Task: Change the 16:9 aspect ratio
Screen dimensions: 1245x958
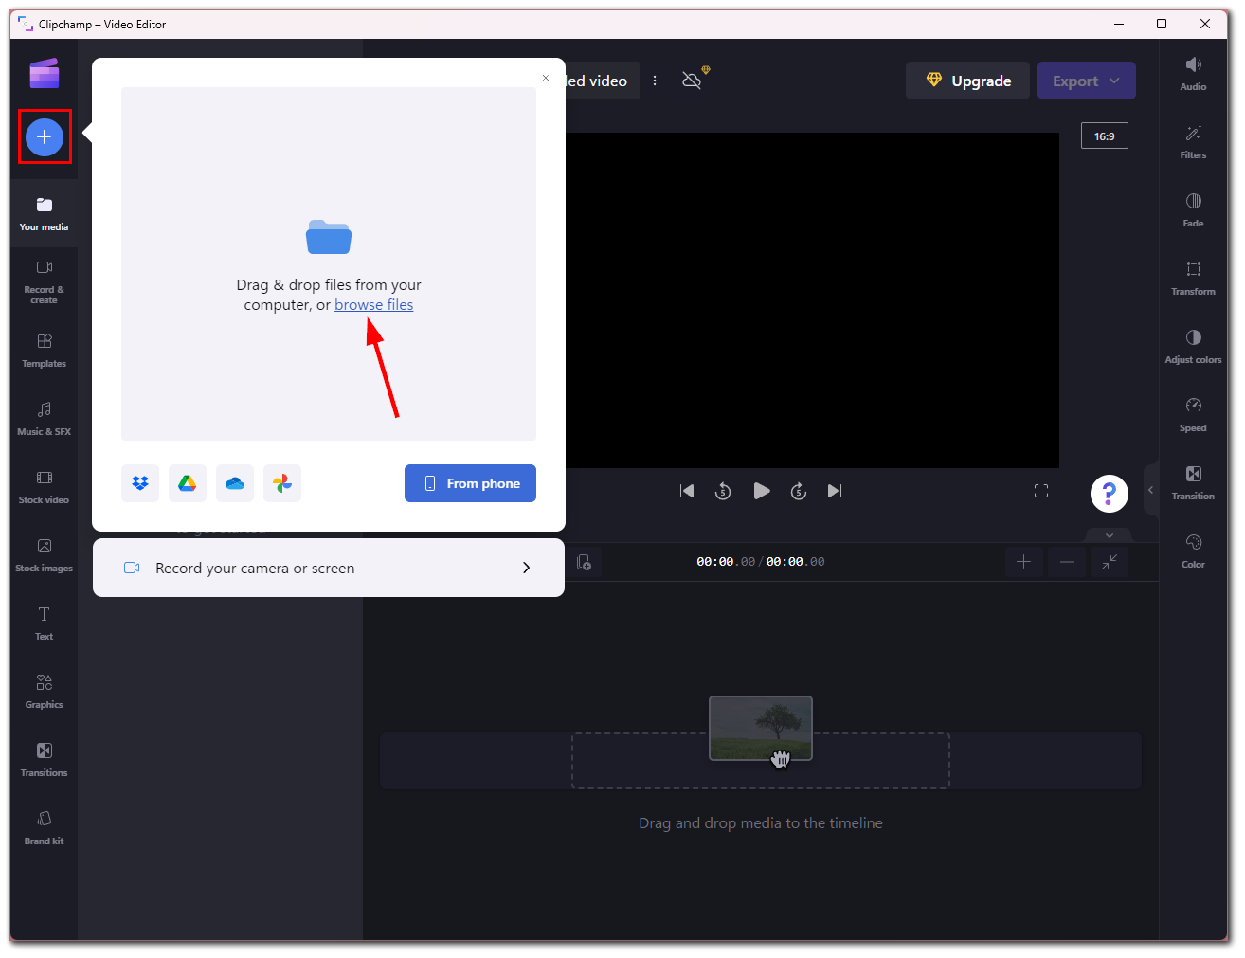Action: tap(1105, 136)
